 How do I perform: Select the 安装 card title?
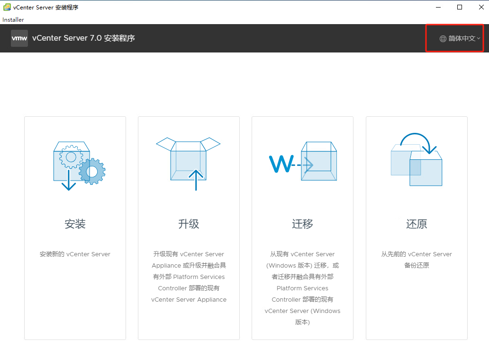point(75,224)
